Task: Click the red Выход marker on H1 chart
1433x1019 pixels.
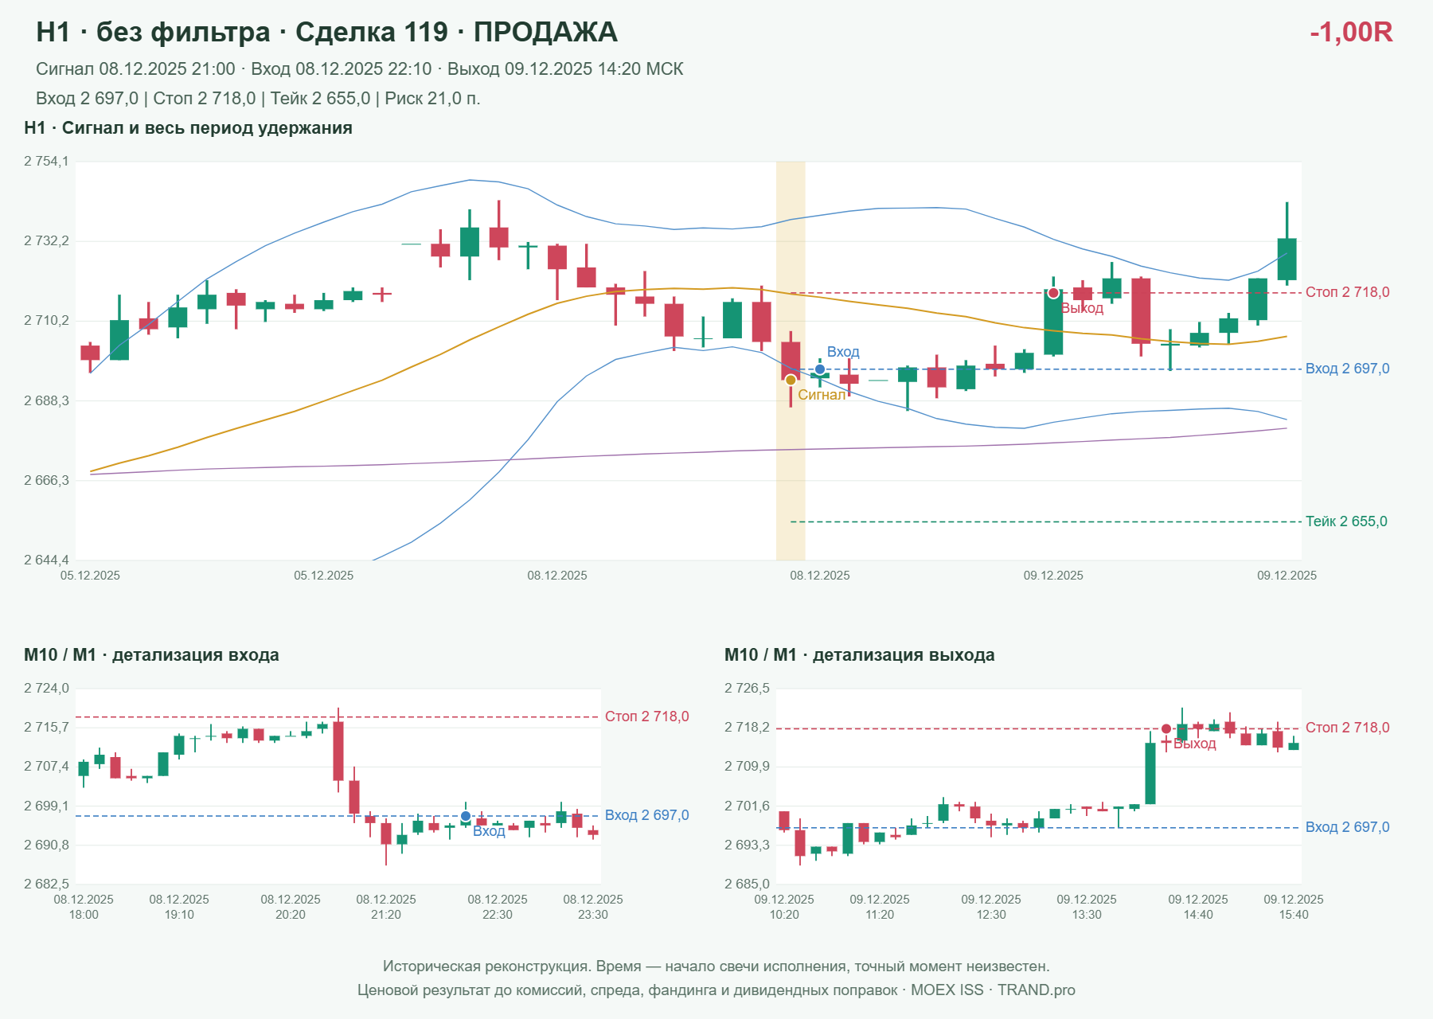Action: point(1053,293)
